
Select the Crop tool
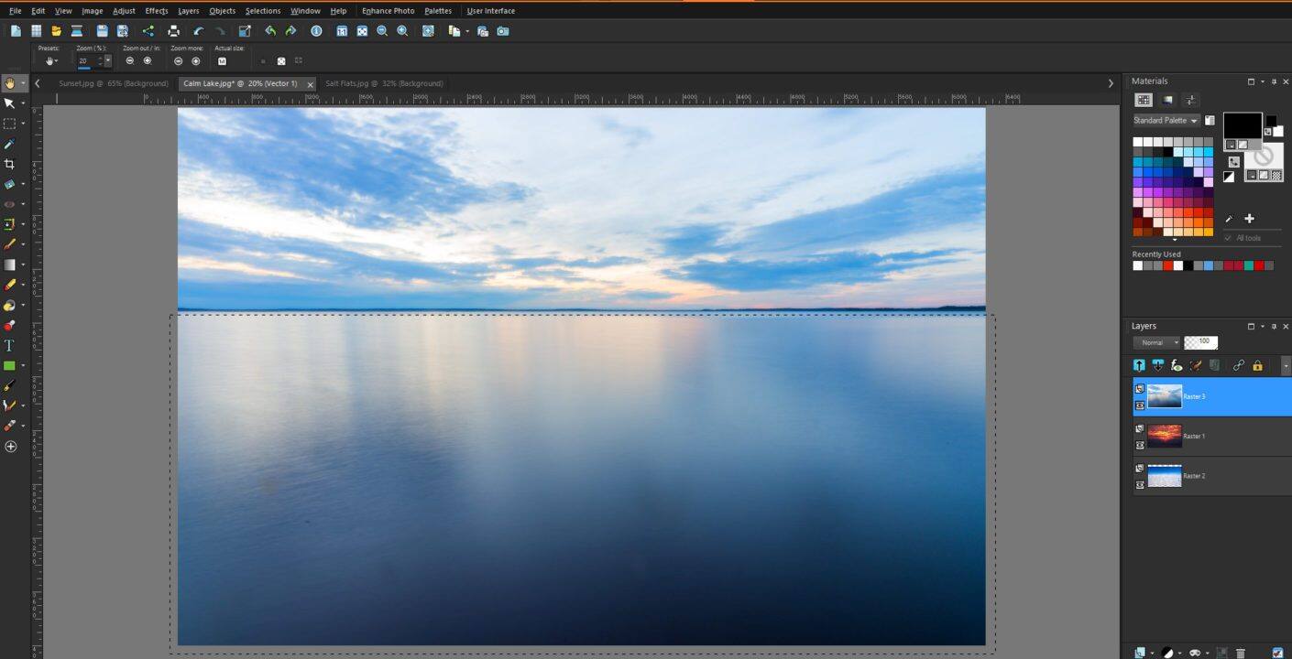tap(10, 164)
